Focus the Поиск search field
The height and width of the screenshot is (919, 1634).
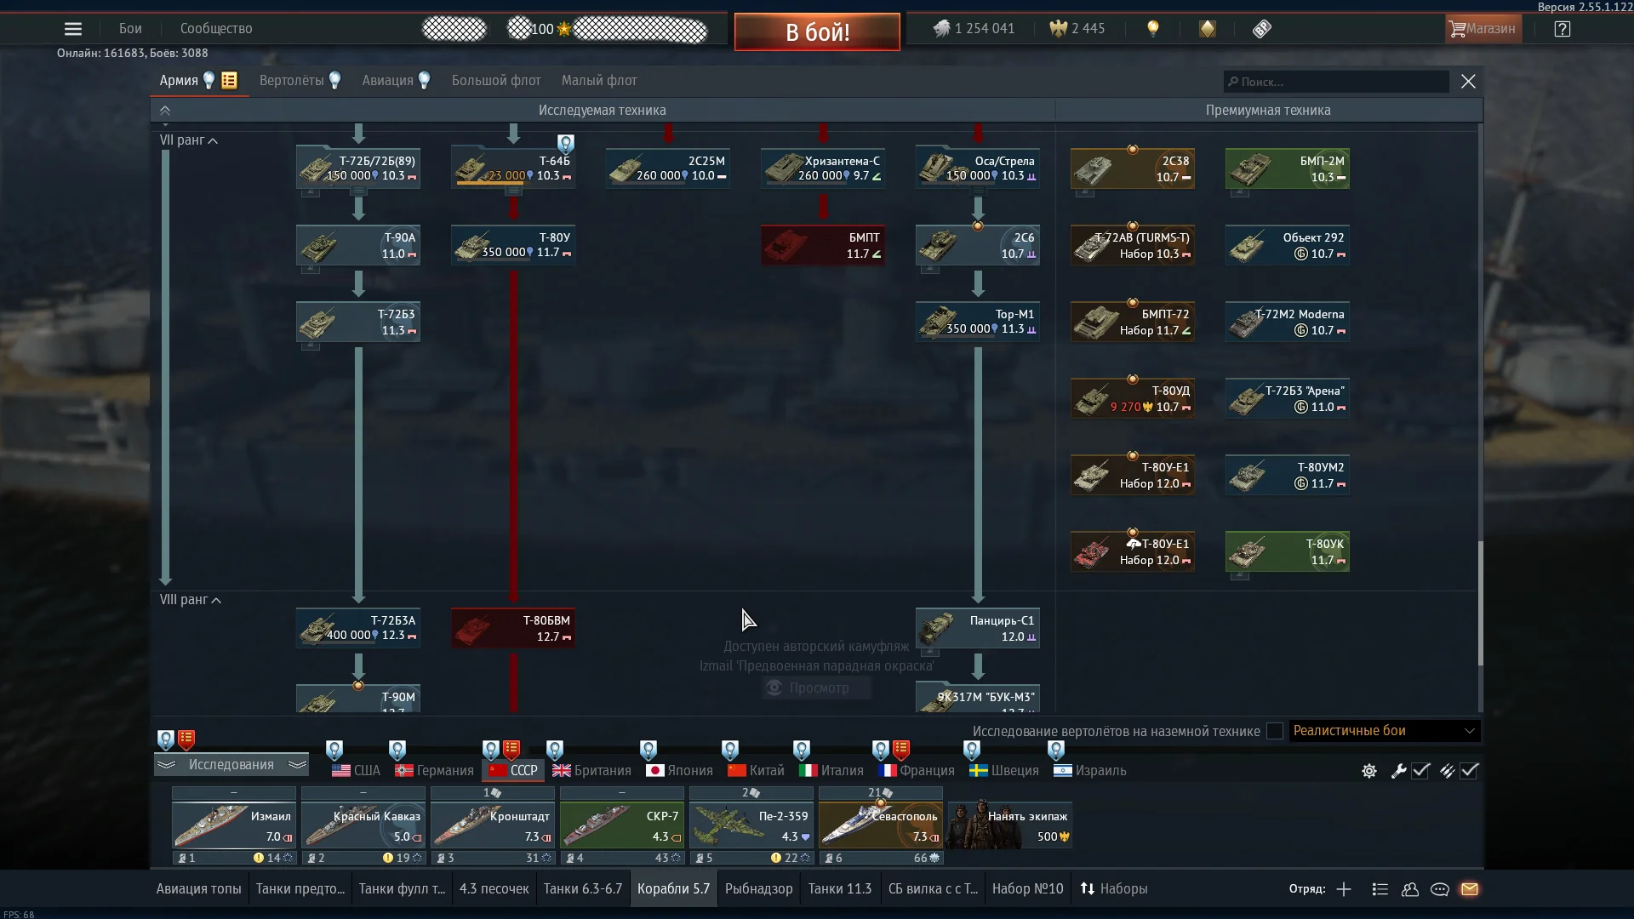pyautogui.click(x=1336, y=82)
